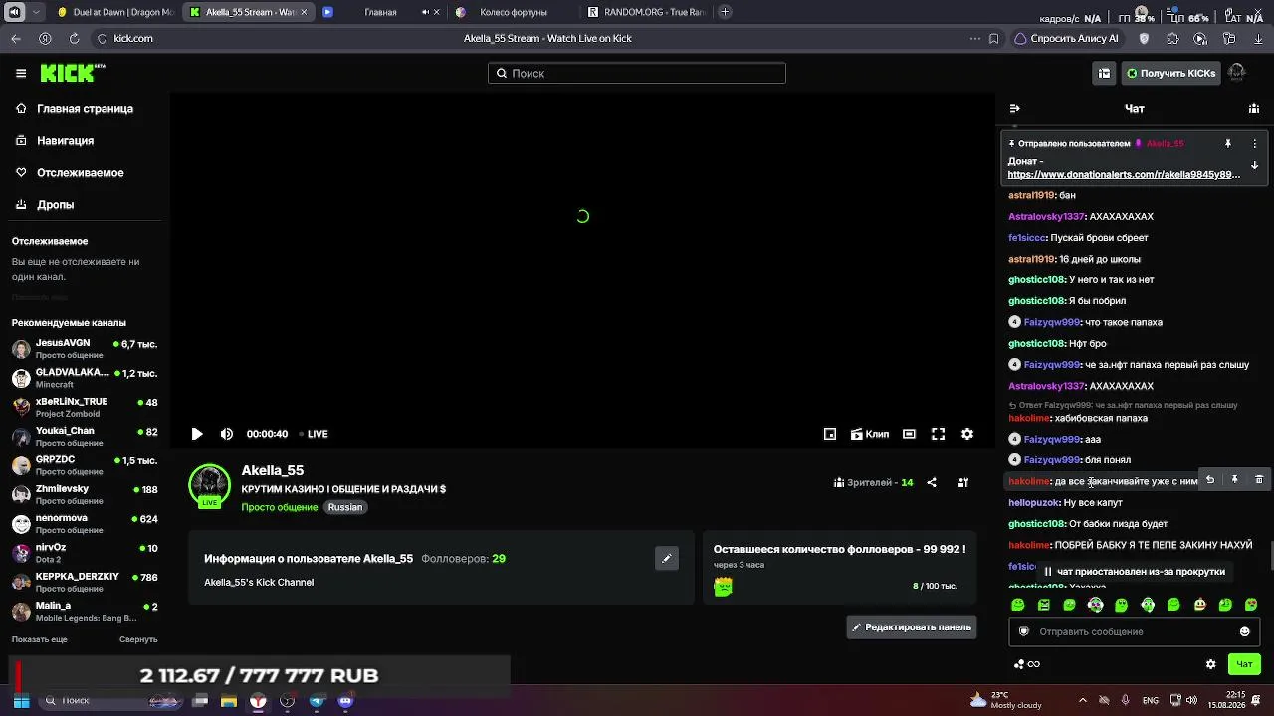Open recommended channel Youkai_Chan
The width and height of the screenshot is (1274, 716).
(x=85, y=436)
